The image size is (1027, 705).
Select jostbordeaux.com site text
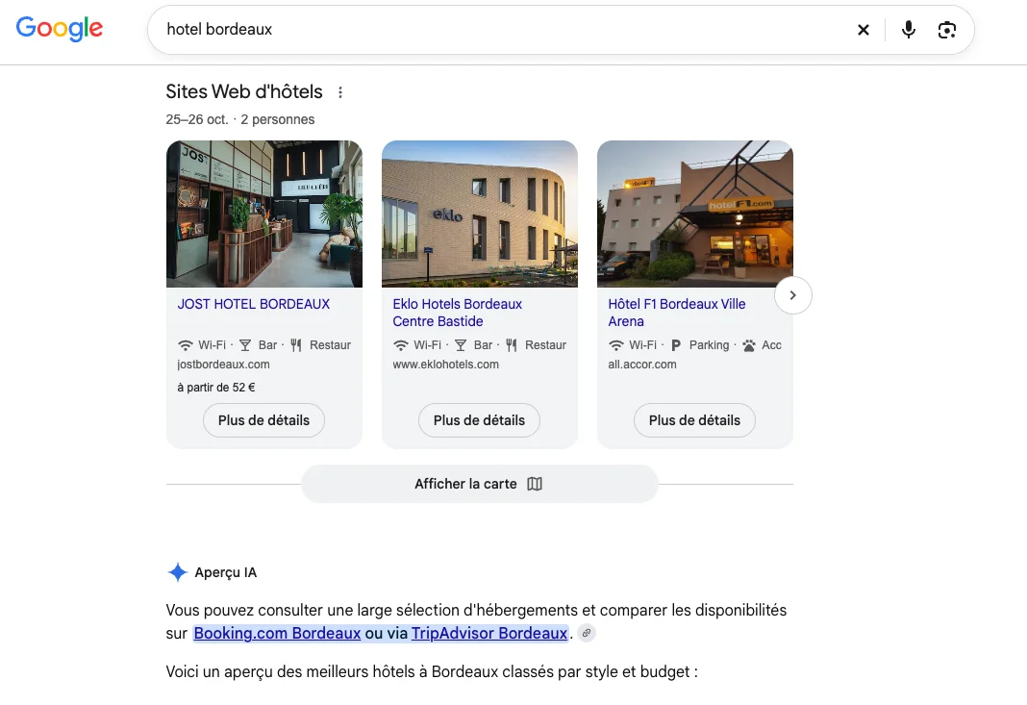coord(223,365)
